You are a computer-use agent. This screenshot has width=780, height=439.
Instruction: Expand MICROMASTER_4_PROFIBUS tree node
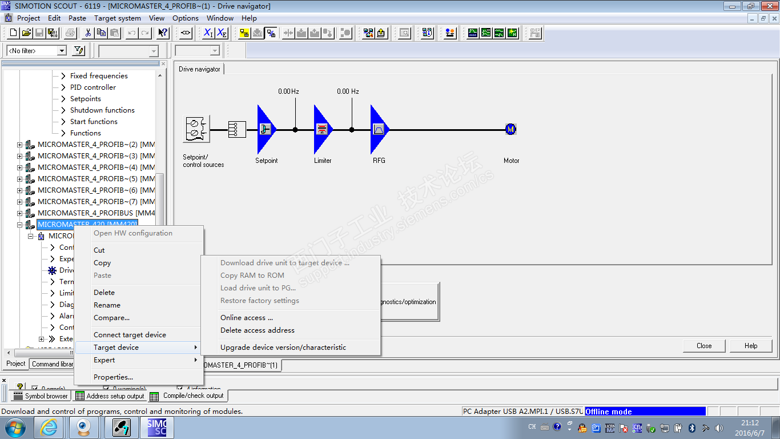point(20,213)
